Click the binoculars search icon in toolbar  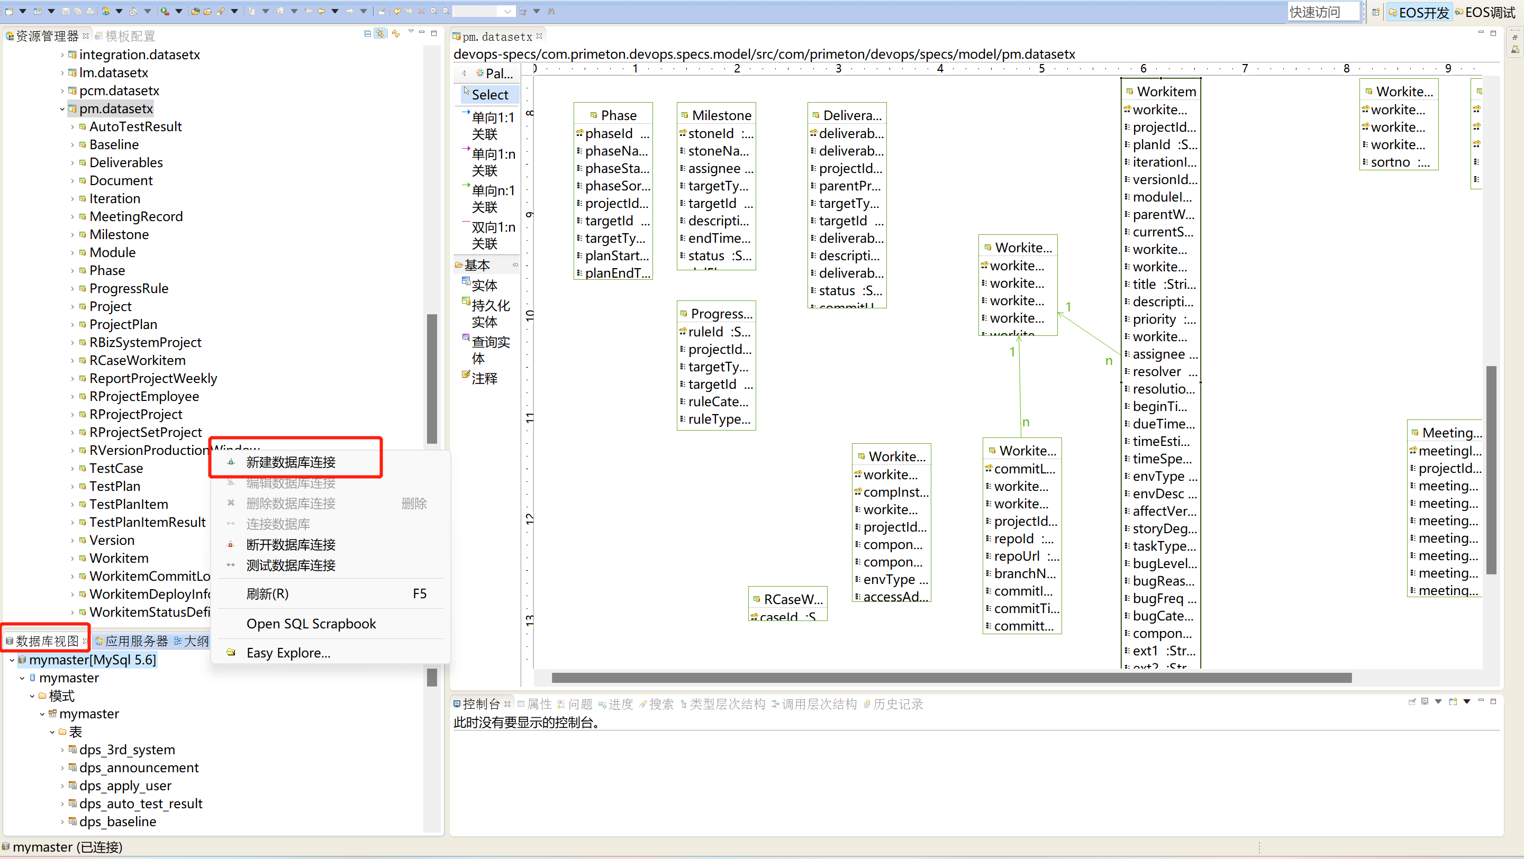pyautogui.click(x=551, y=11)
